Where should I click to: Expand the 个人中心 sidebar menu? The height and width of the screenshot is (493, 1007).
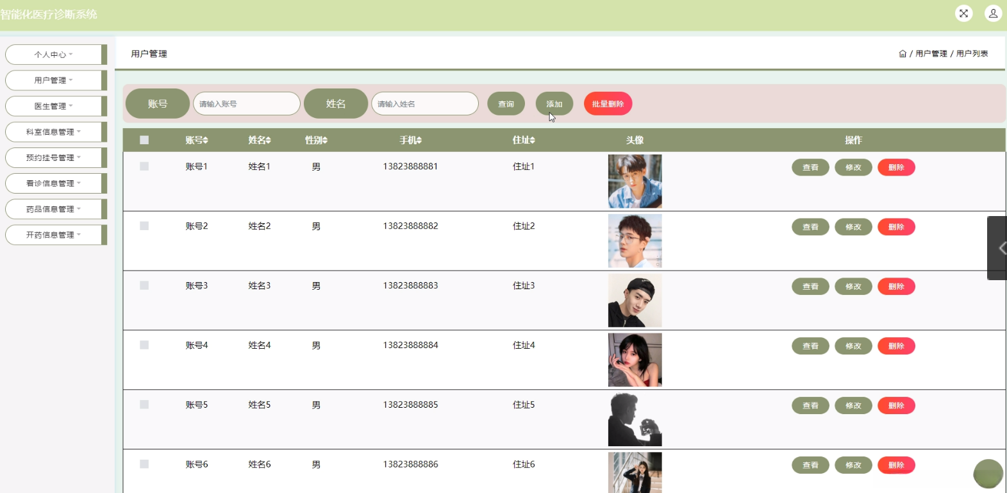(x=56, y=54)
